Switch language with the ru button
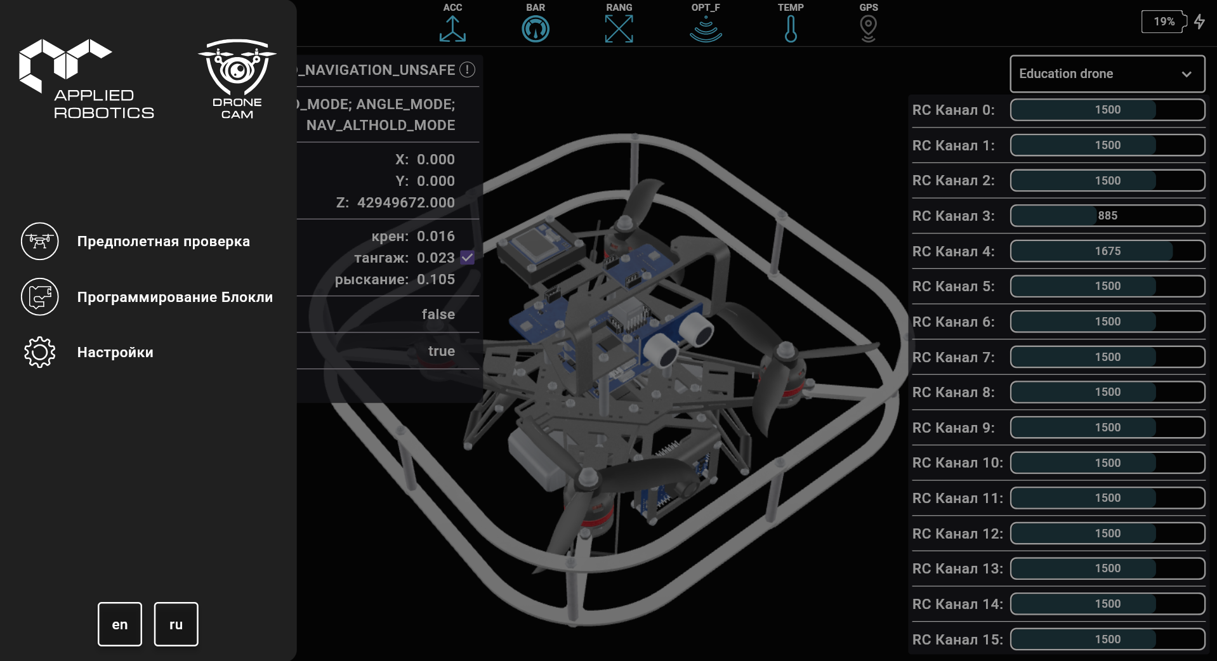Screen dimensions: 1217x661 (x=176, y=624)
